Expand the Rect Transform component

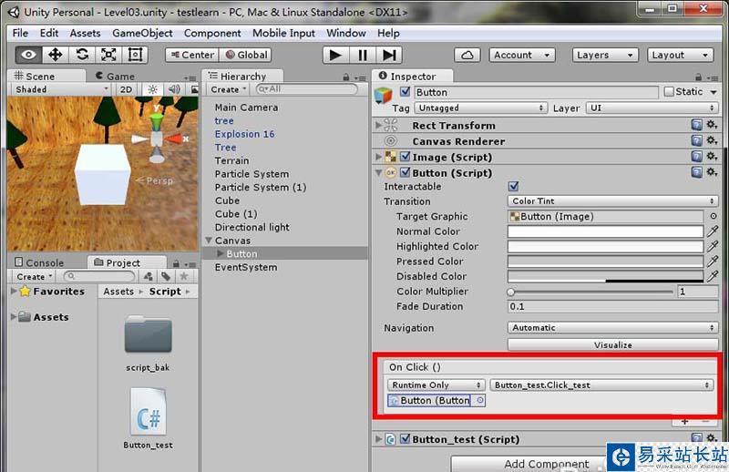point(378,125)
